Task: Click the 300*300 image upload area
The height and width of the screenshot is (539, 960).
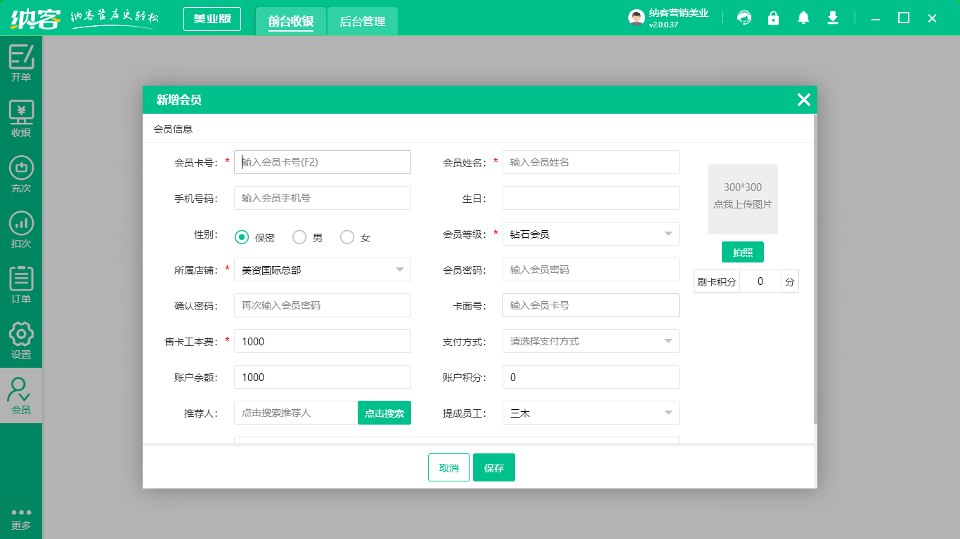Action: [x=743, y=199]
